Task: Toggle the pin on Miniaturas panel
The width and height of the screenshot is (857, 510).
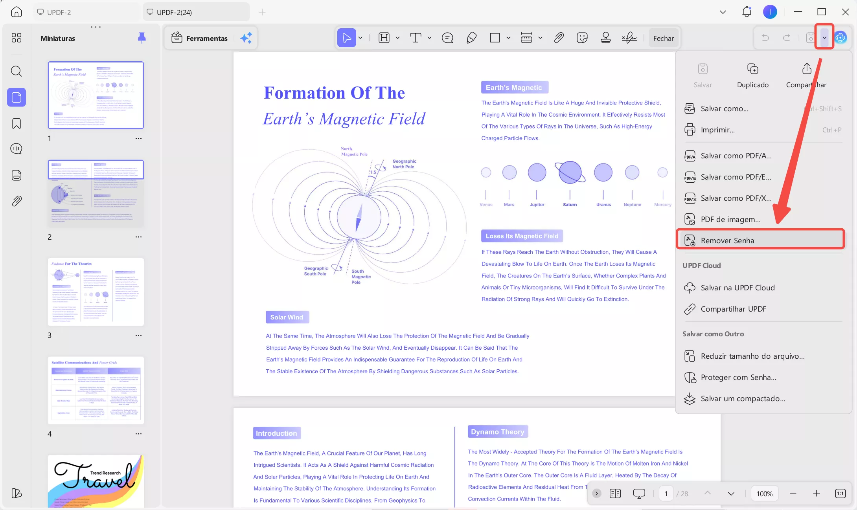Action: 142,38
